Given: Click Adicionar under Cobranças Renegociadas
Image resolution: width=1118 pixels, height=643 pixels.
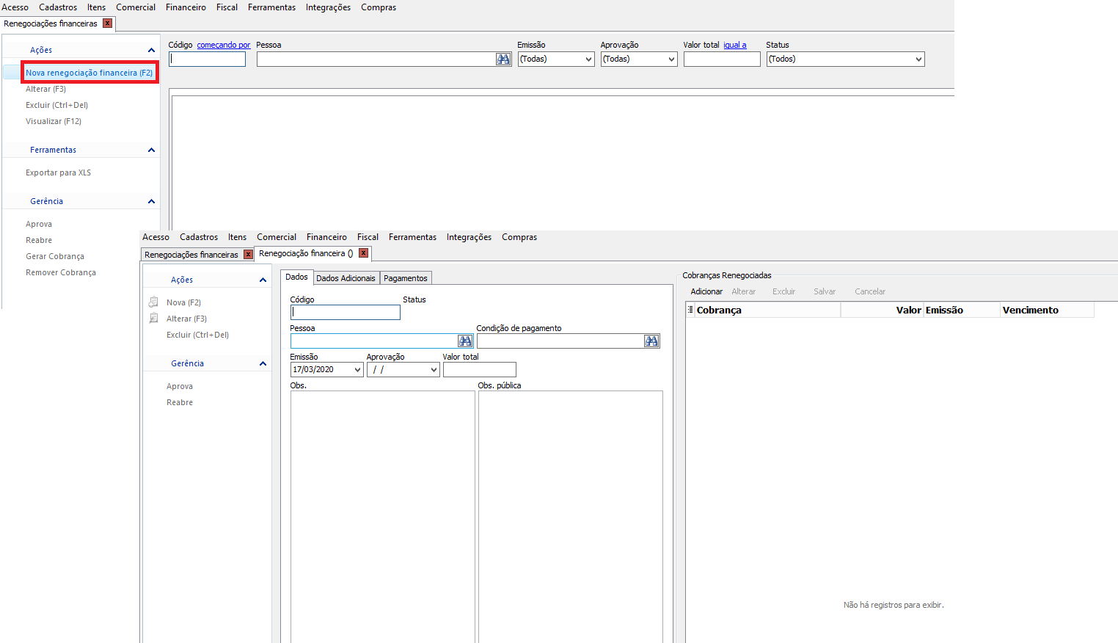Looking at the screenshot, I should [x=706, y=291].
